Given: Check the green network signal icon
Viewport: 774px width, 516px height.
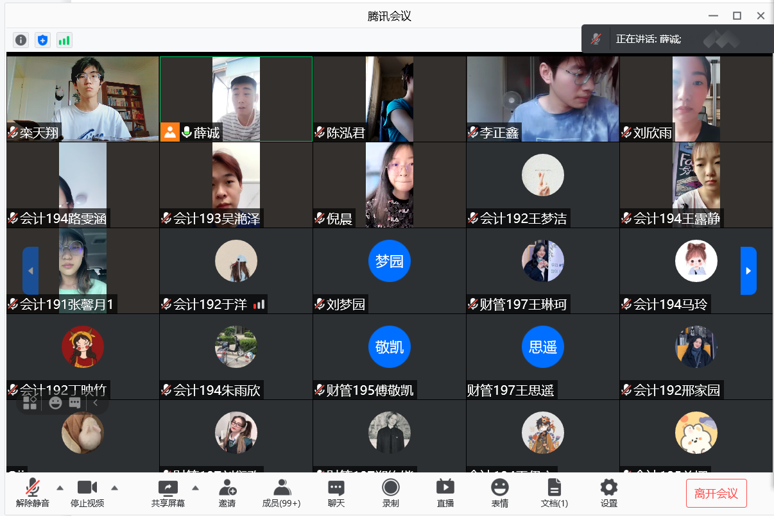Looking at the screenshot, I should click(64, 40).
